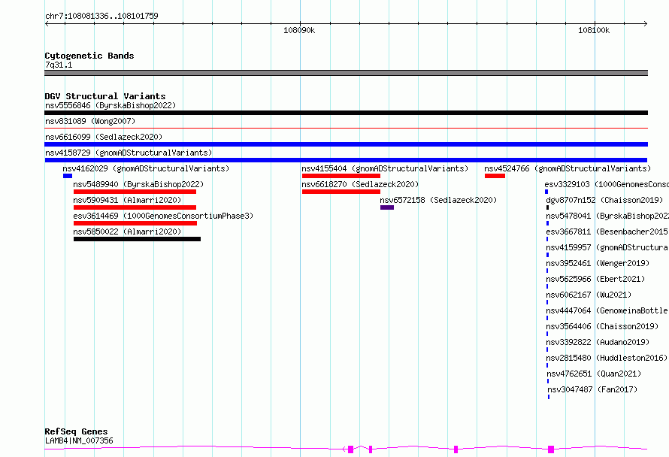Screen dimensions: 669x457
Task: Select the red bar under esv3614469
Action: pos(135,223)
